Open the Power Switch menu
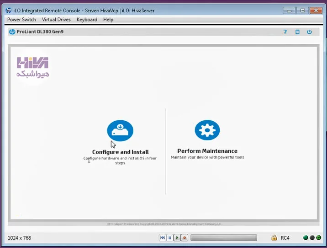 point(21,20)
